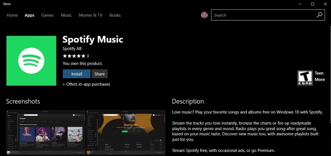Click 'Stream Spotify free' description line
The height and width of the screenshot is (156, 331).
(x=223, y=150)
